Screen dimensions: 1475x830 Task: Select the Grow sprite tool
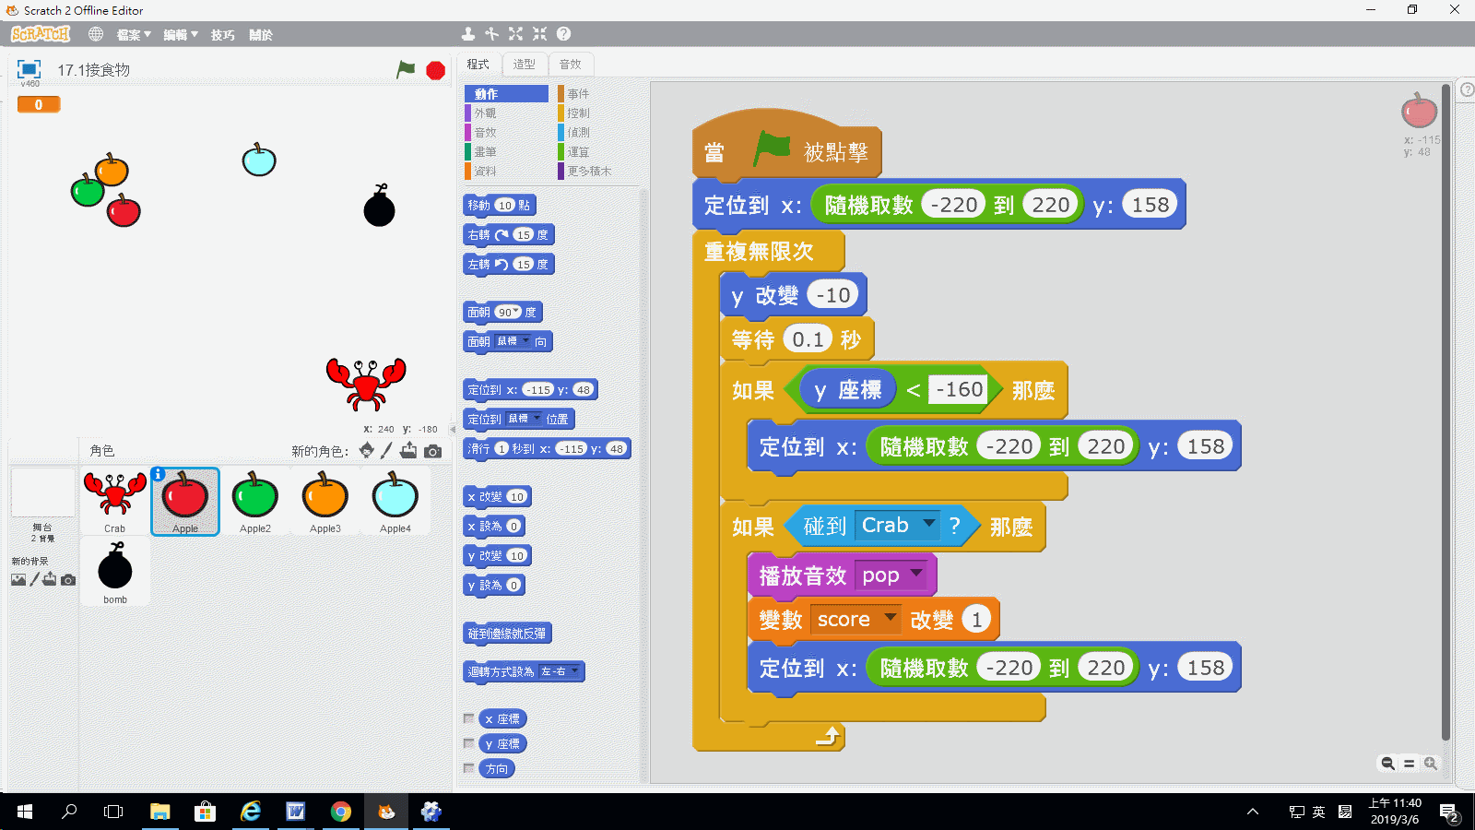tap(515, 34)
